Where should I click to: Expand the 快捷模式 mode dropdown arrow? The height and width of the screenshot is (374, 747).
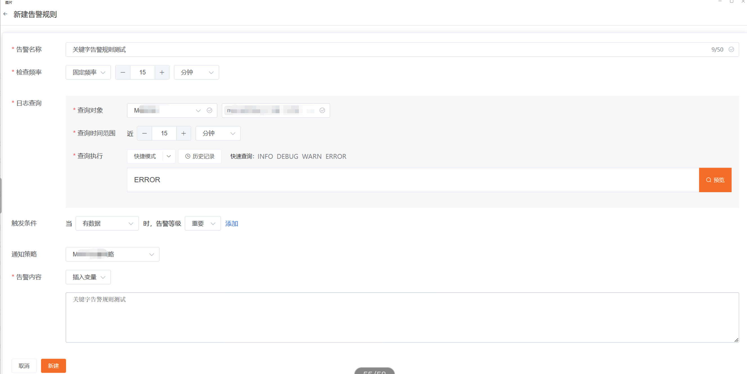[x=169, y=156]
